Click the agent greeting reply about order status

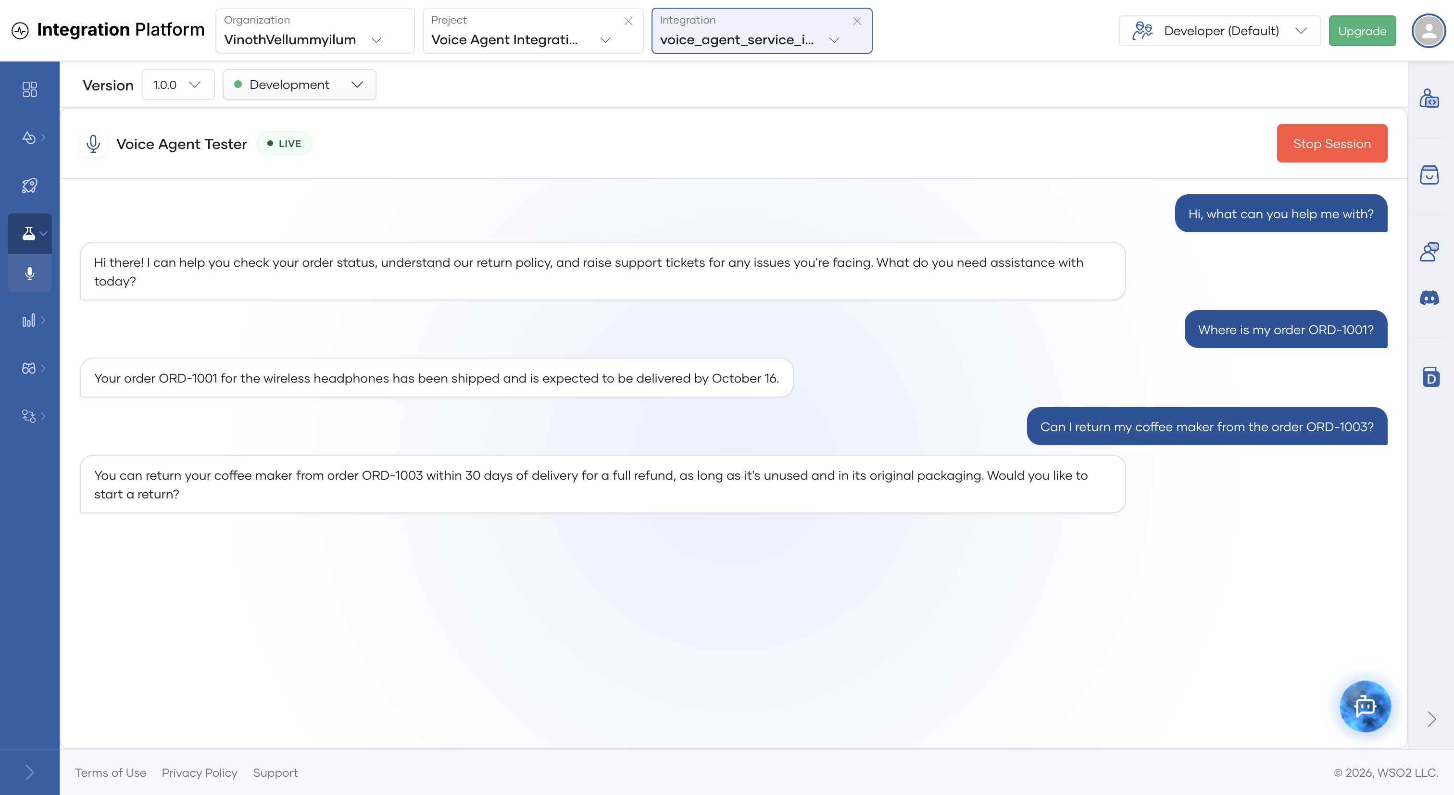tap(602, 272)
